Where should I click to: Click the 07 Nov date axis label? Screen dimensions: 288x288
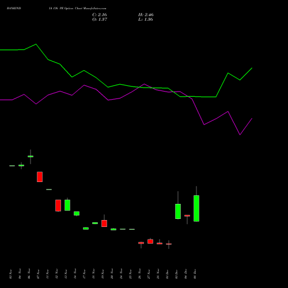[x=38, y=274]
